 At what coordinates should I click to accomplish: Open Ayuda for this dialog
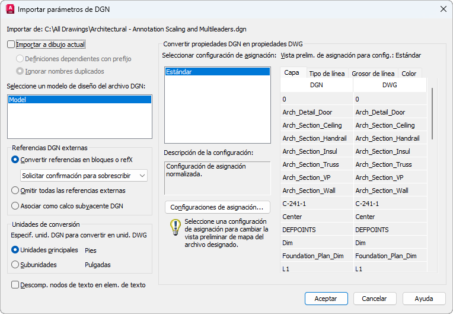point(424,299)
